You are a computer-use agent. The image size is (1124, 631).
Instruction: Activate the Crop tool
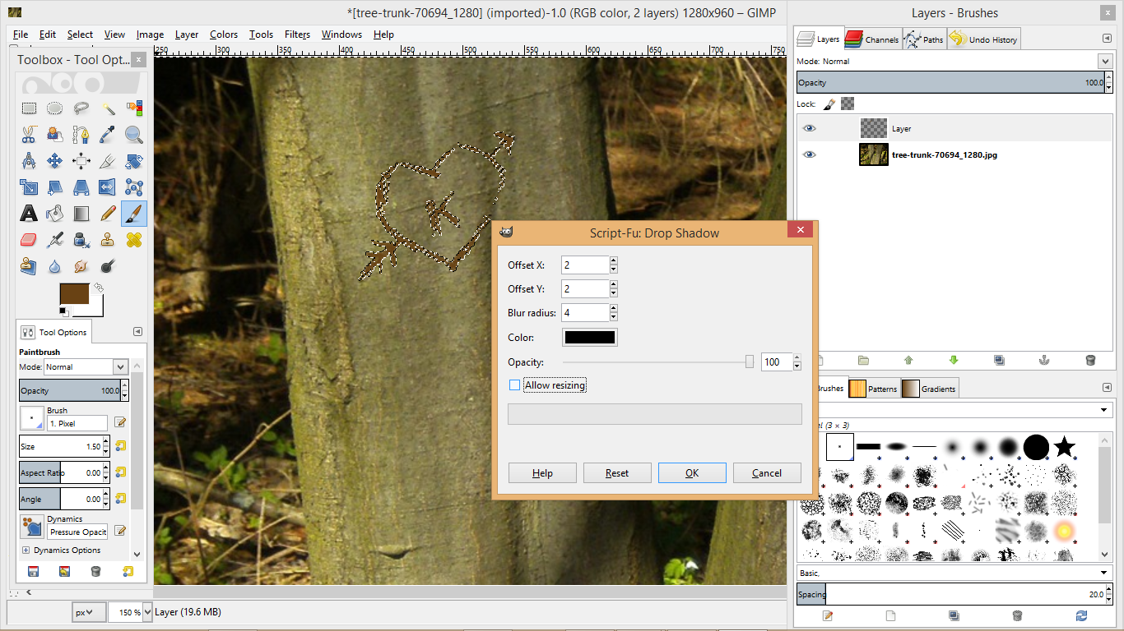pos(107,161)
